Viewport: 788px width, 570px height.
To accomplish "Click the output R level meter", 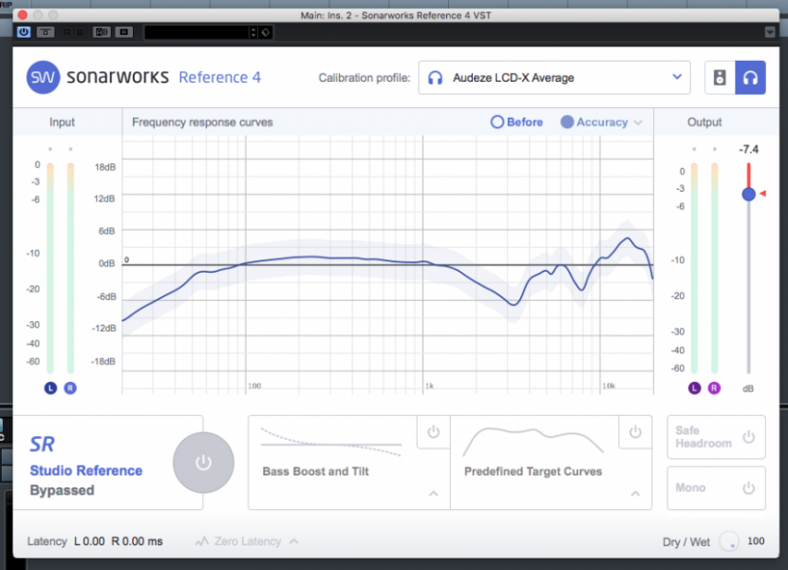I will pyautogui.click(x=714, y=268).
